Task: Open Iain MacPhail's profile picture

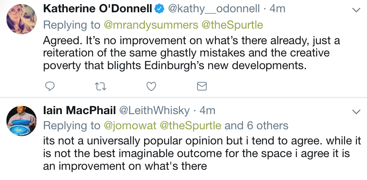Action: (x=22, y=121)
